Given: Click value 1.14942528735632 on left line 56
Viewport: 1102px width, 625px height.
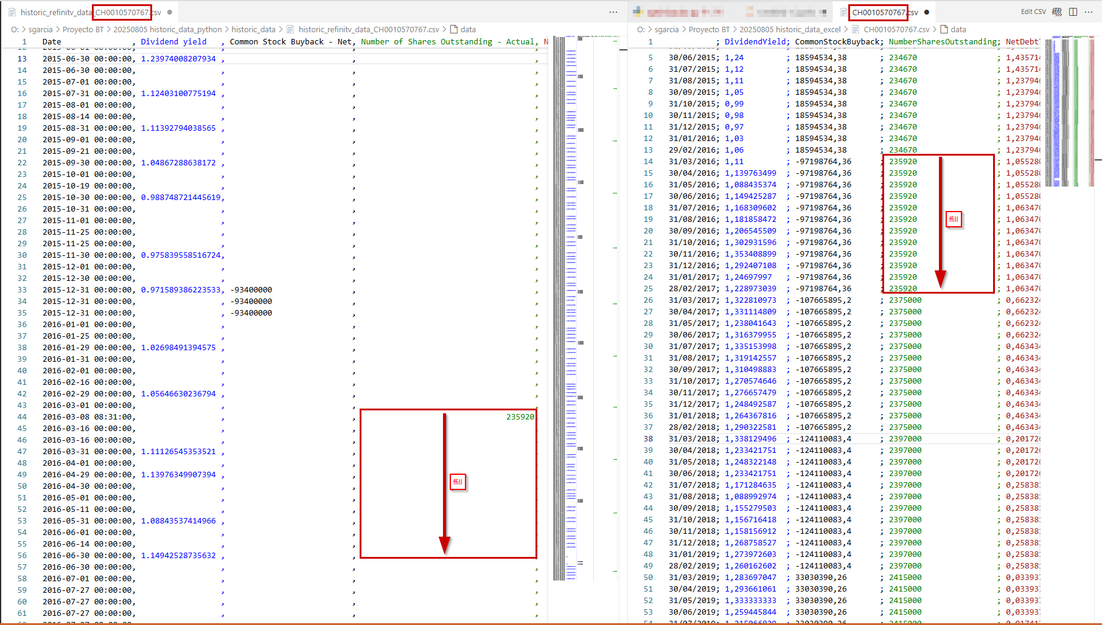Looking at the screenshot, I should click(x=178, y=556).
